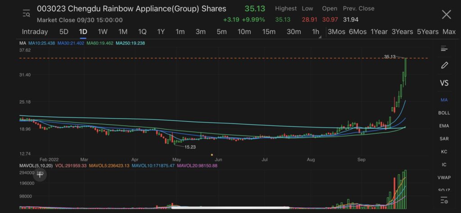Toggle the IC indicator
461x213 pixels.
[x=444, y=165]
